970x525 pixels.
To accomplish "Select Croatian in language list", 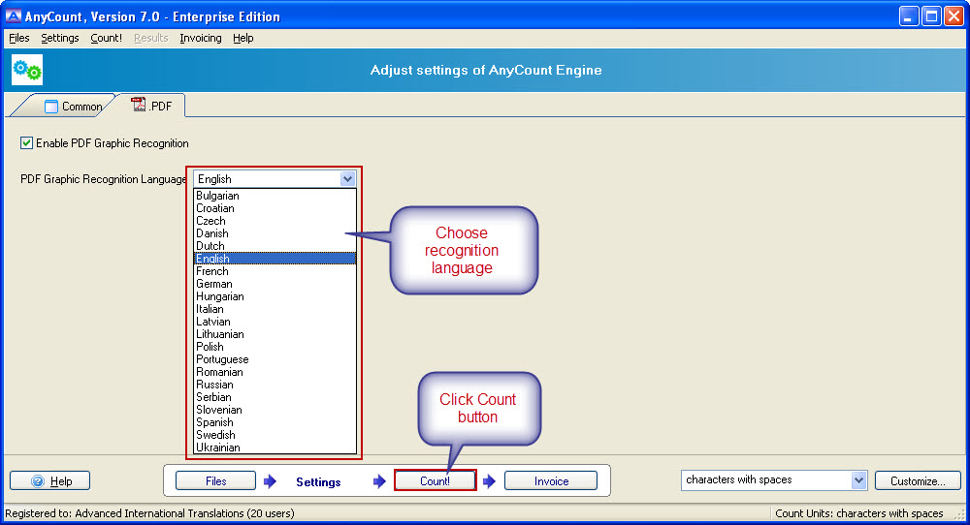I will (x=275, y=208).
